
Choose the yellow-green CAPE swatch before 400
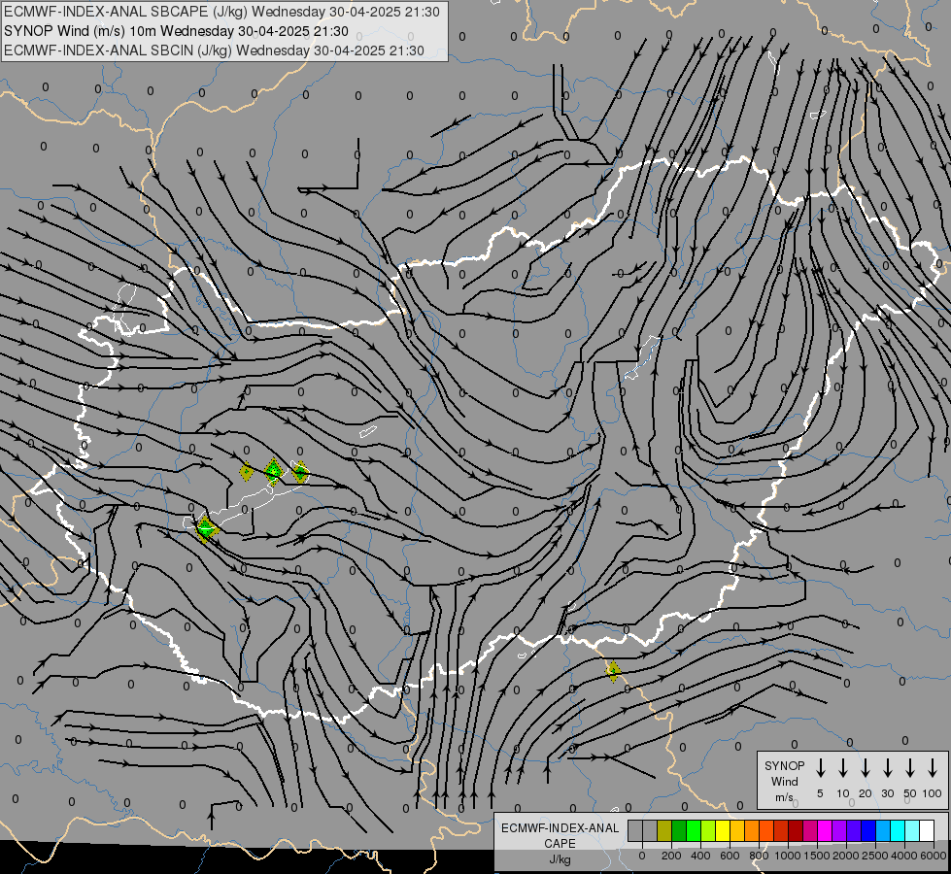point(708,830)
